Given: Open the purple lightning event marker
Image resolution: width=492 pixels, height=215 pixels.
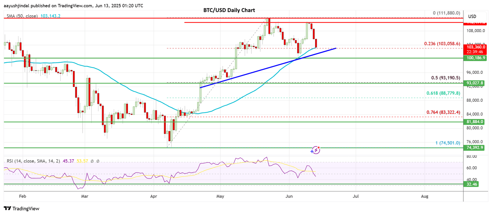Looking at the screenshot, I should [315, 150].
